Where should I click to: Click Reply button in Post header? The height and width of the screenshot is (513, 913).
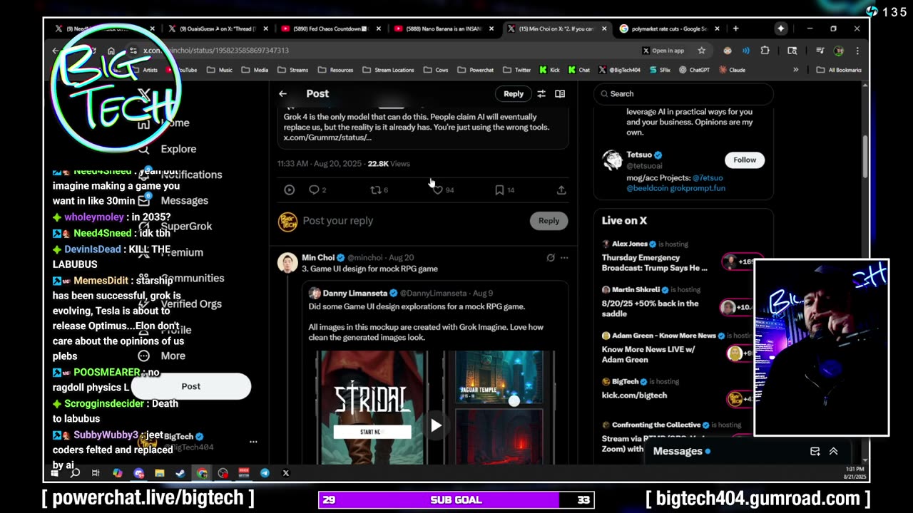(x=514, y=94)
